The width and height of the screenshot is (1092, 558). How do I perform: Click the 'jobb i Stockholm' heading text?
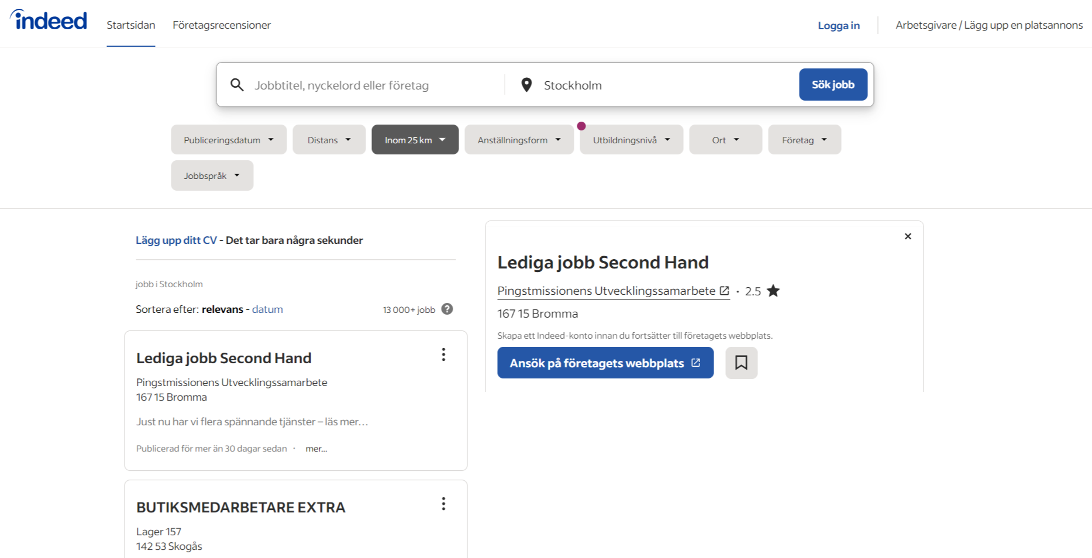(x=169, y=284)
